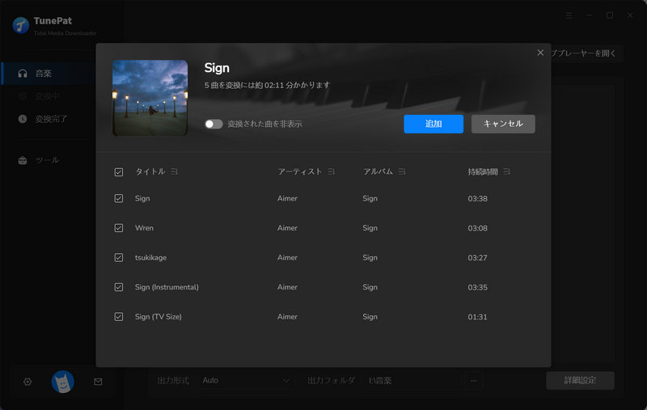Viewport: 647px width, 410px height.
Task: Uncheck the Wren track checkbox
Action: coord(118,228)
